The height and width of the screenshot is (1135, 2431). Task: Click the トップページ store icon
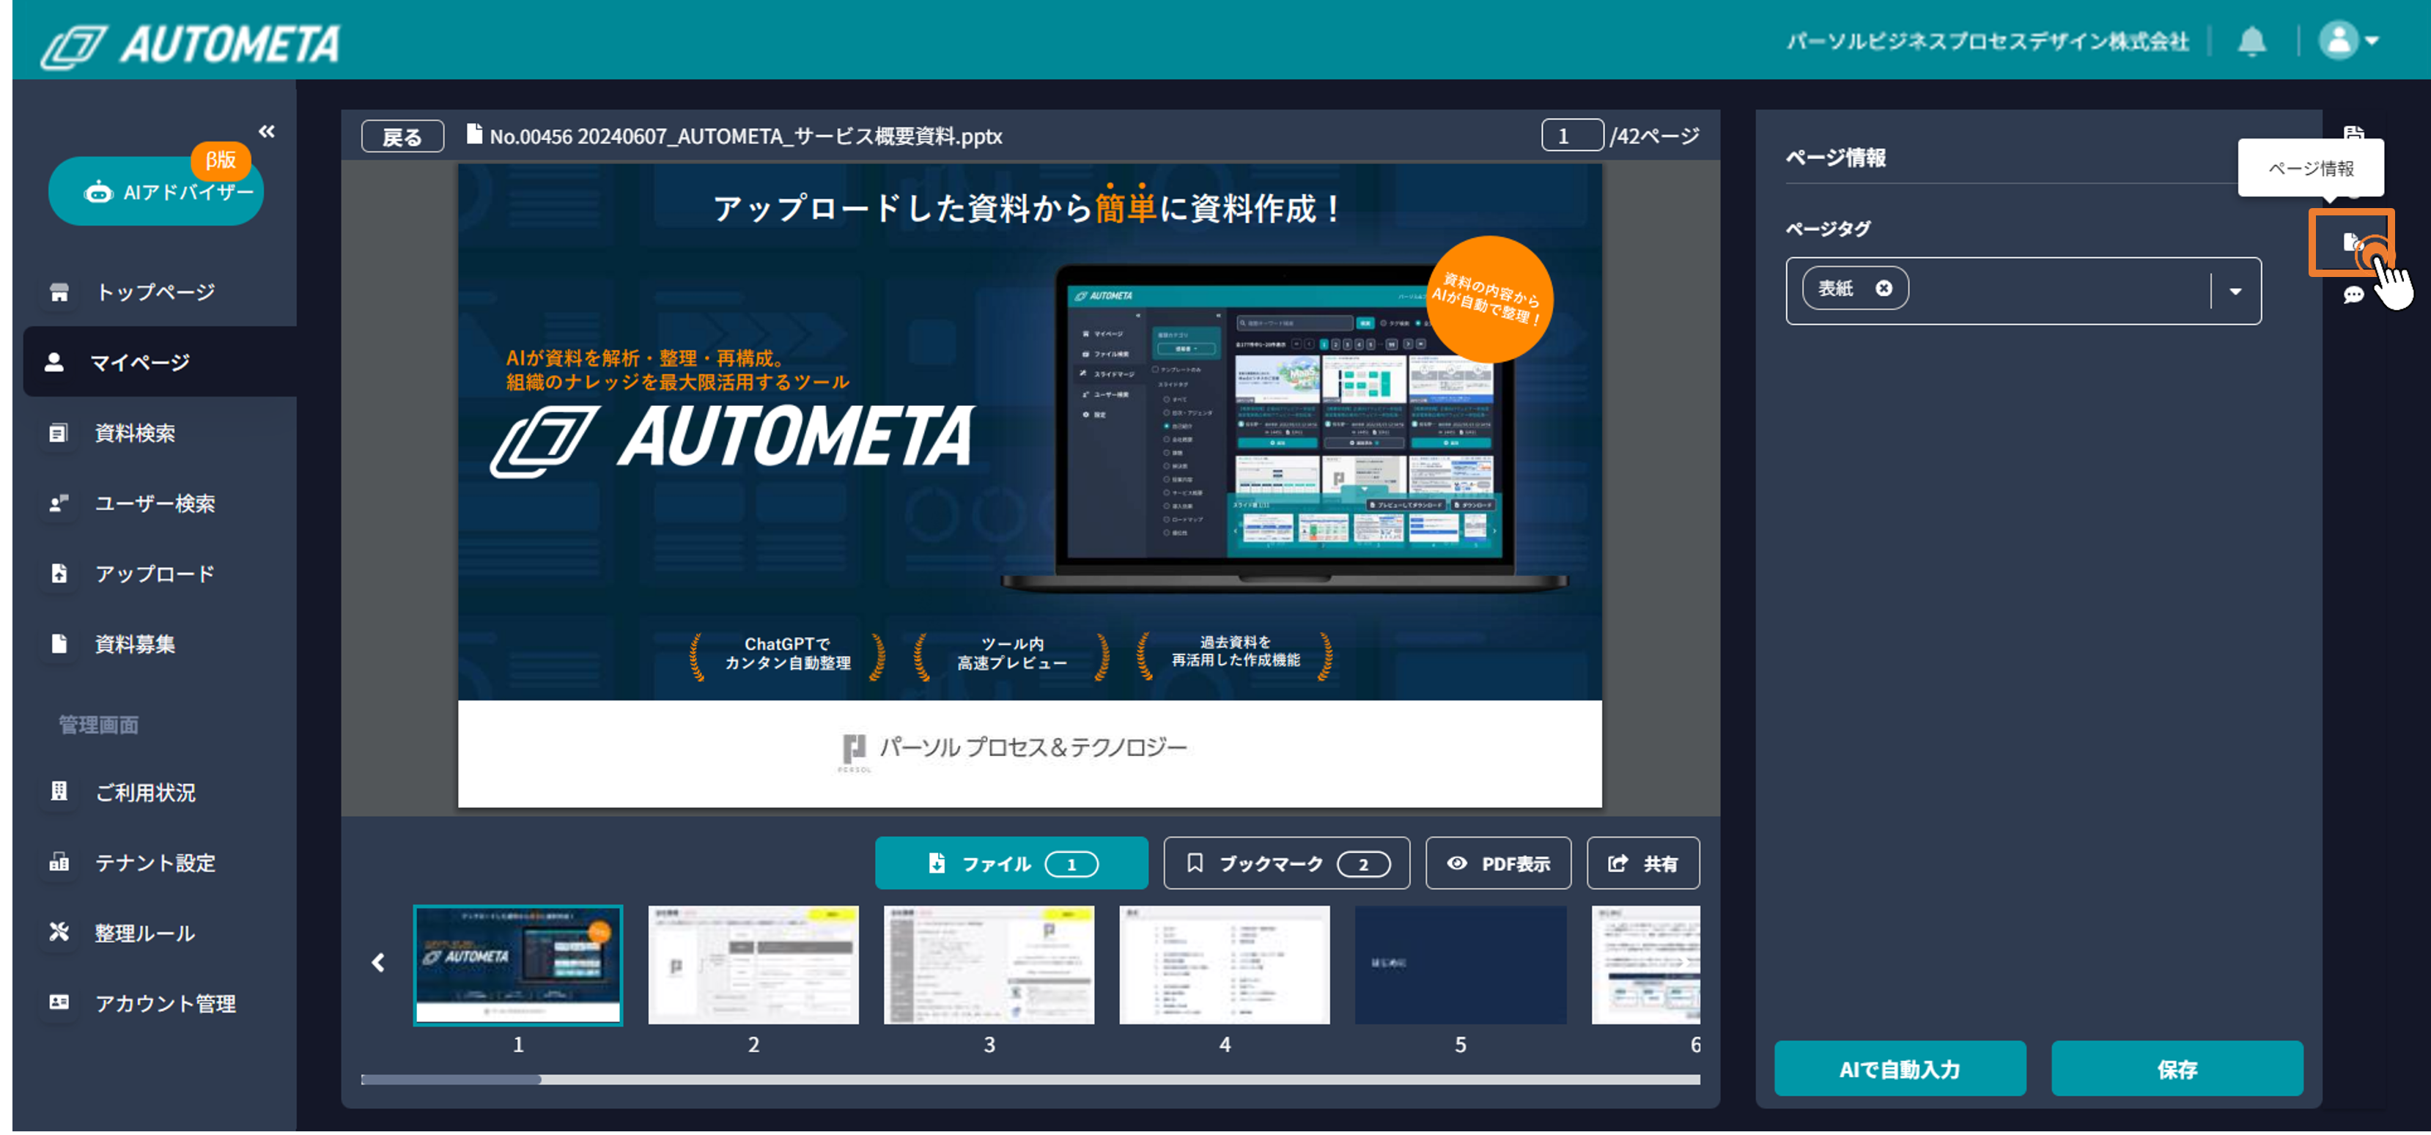(x=59, y=292)
